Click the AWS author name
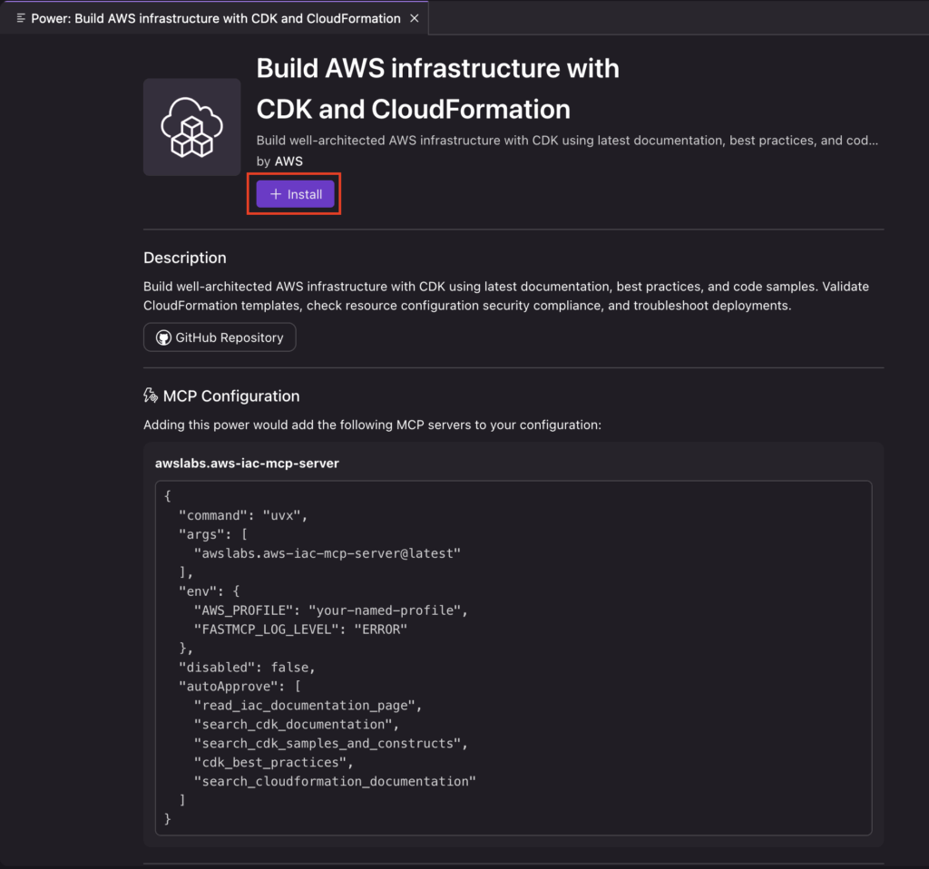Image resolution: width=929 pixels, height=869 pixels. (x=288, y=161)
